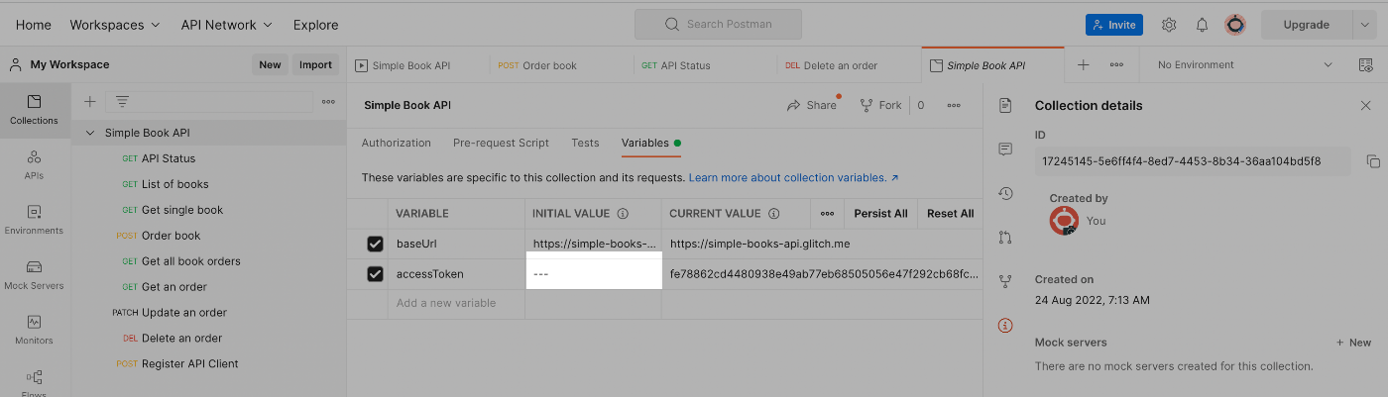This screenshot has height=397, width=1388.
Task: Open collections sidebar more options
Action: point(328,101)
